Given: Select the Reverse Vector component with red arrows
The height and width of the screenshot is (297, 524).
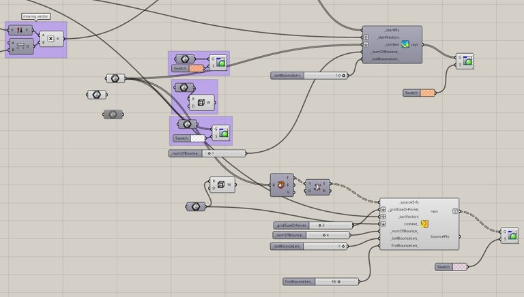Looking at the screenshot, I should click(20, 31).
